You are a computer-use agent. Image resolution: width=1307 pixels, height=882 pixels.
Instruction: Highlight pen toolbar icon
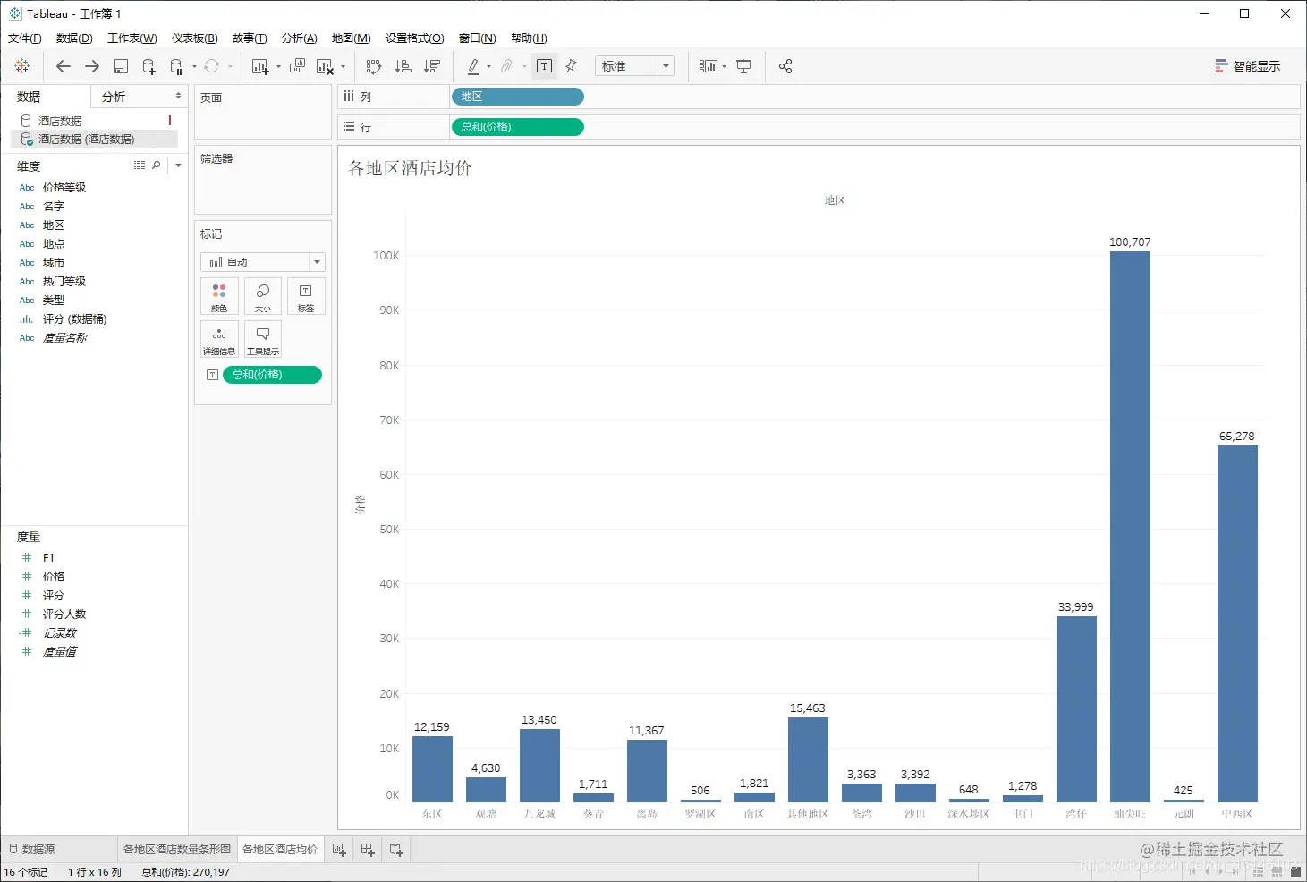473,66
